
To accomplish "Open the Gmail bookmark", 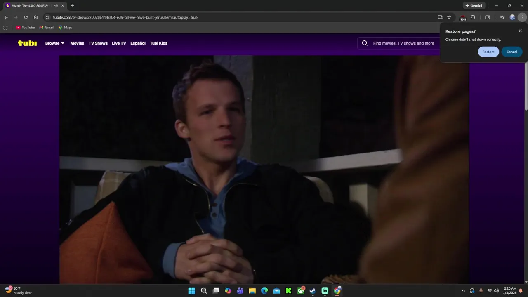I will 46,28.
